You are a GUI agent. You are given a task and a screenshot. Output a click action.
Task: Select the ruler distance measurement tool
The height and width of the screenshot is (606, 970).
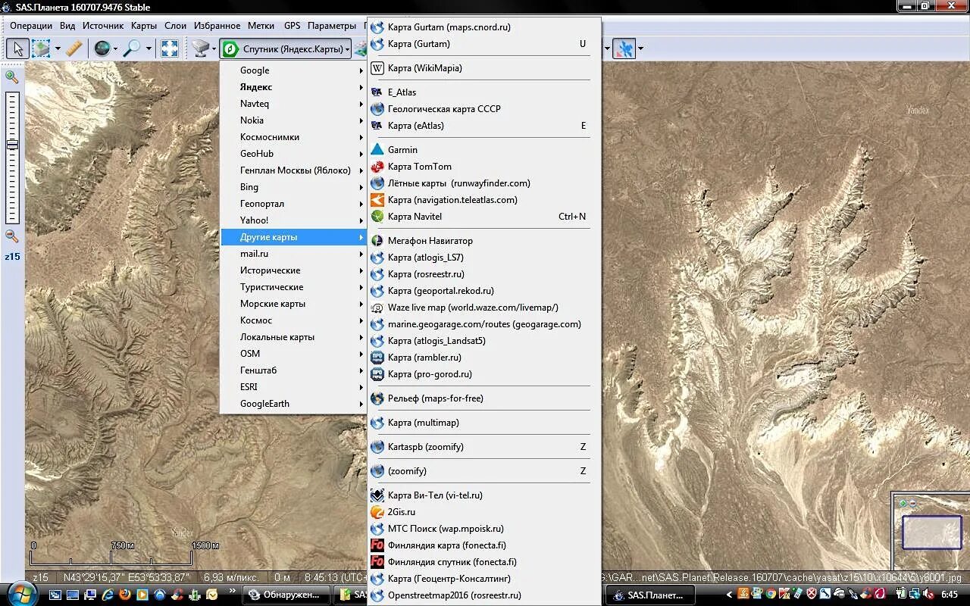(74, 49)
